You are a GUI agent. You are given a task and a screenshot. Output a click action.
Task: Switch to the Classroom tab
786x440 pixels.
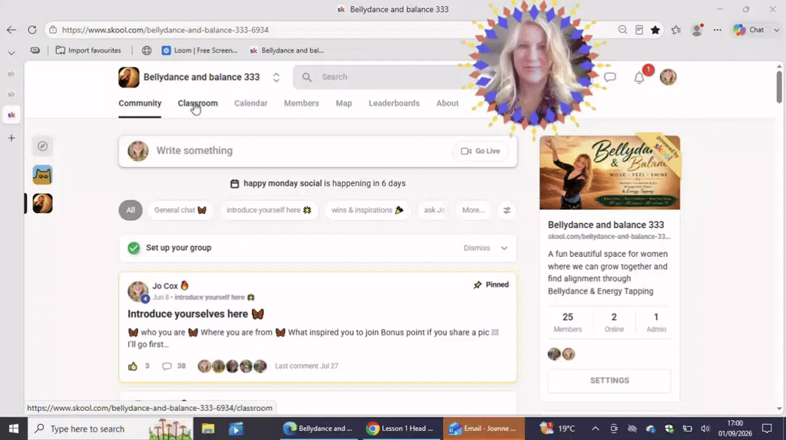tap(197, 103)
